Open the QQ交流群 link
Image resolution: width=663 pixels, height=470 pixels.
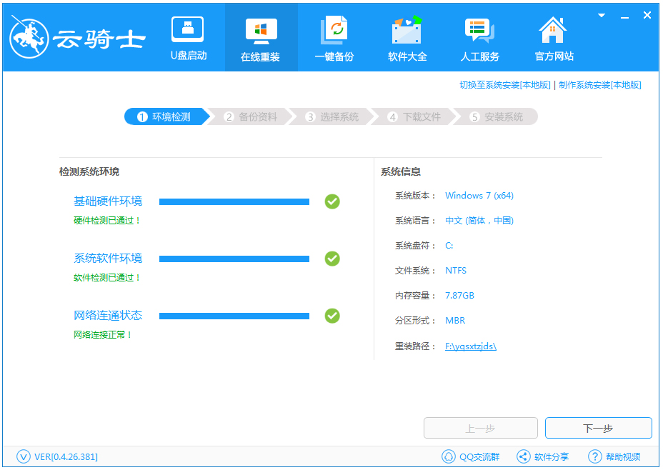[x=479, y=457]
